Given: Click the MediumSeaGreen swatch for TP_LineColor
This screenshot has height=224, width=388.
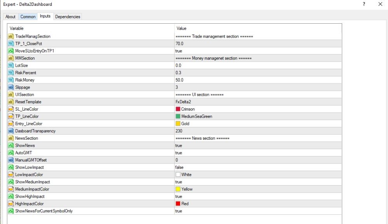Looking at the screenshot, I should click(178, 116).
